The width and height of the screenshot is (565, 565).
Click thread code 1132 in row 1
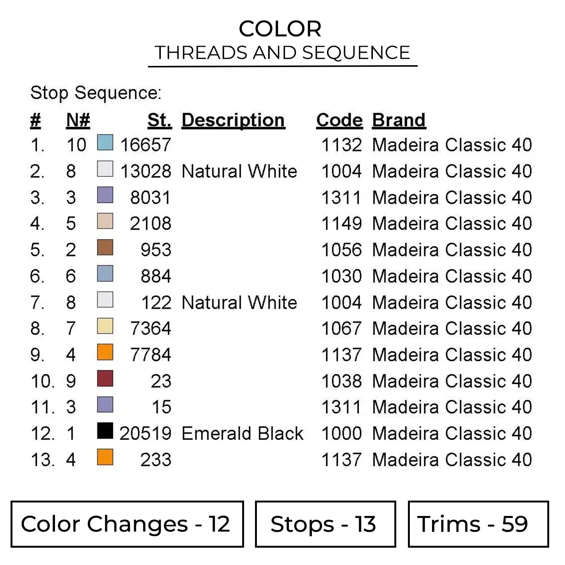pyautogui.click(x=342, y=145)
